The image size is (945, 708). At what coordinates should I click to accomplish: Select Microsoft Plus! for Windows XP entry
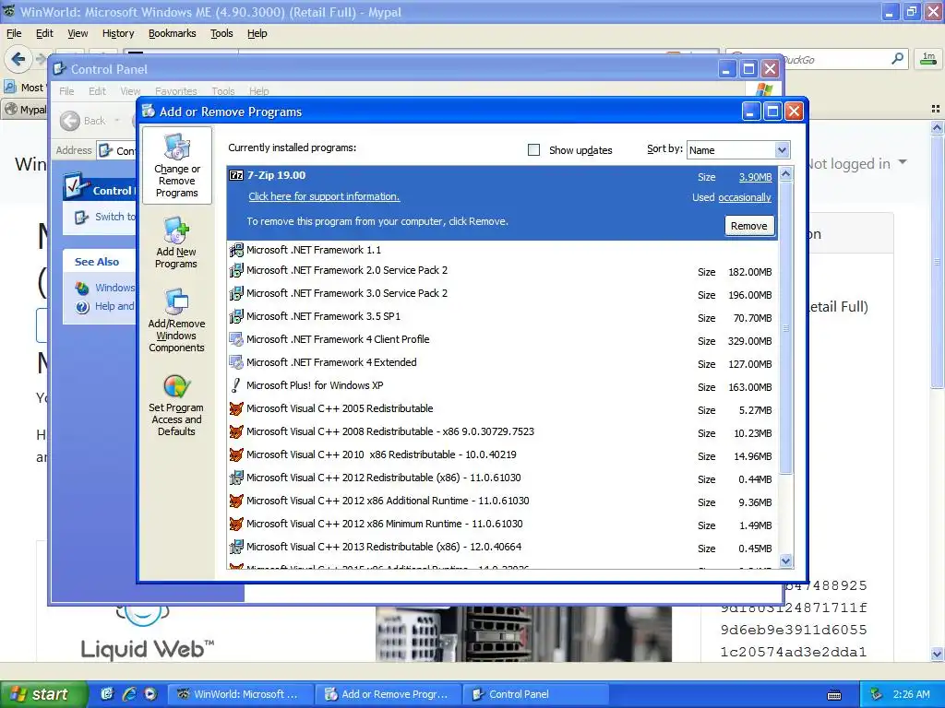503,385
